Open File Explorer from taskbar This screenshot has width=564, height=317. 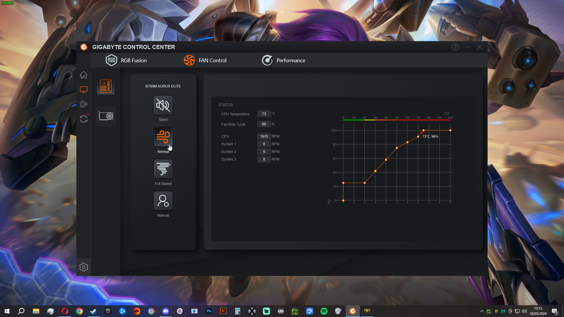click(36, 311)
